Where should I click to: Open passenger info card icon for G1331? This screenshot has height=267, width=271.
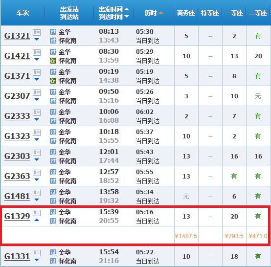click(x=37, y=253)
